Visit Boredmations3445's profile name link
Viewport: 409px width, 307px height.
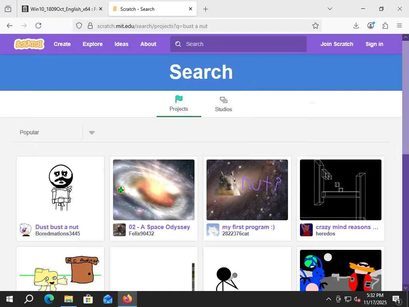pos(58,233)
